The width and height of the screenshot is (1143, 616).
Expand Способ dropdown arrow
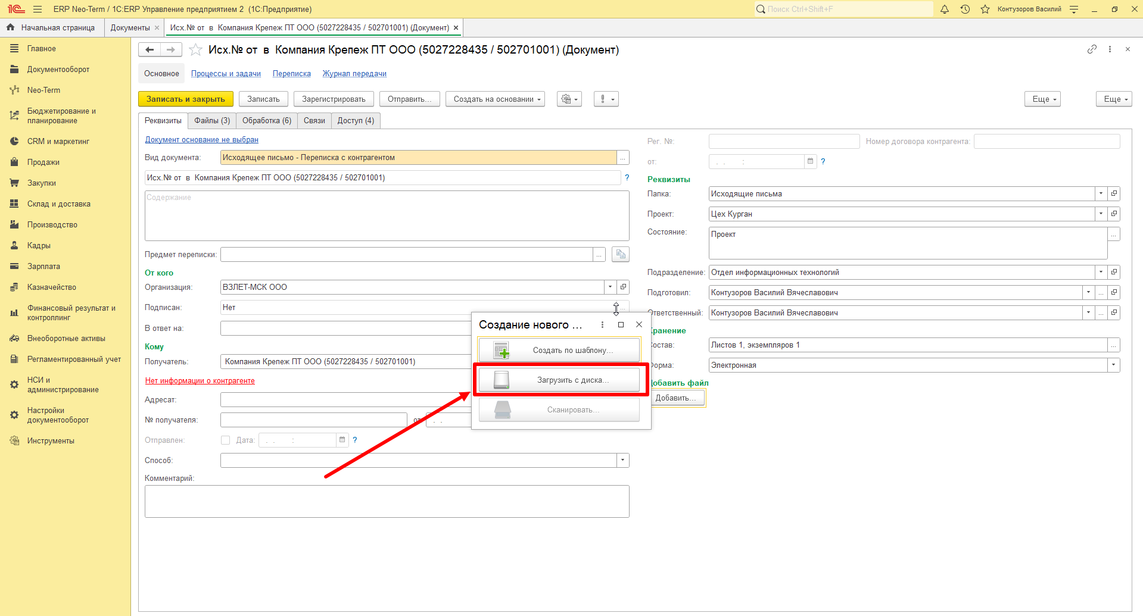click(623, 461)
